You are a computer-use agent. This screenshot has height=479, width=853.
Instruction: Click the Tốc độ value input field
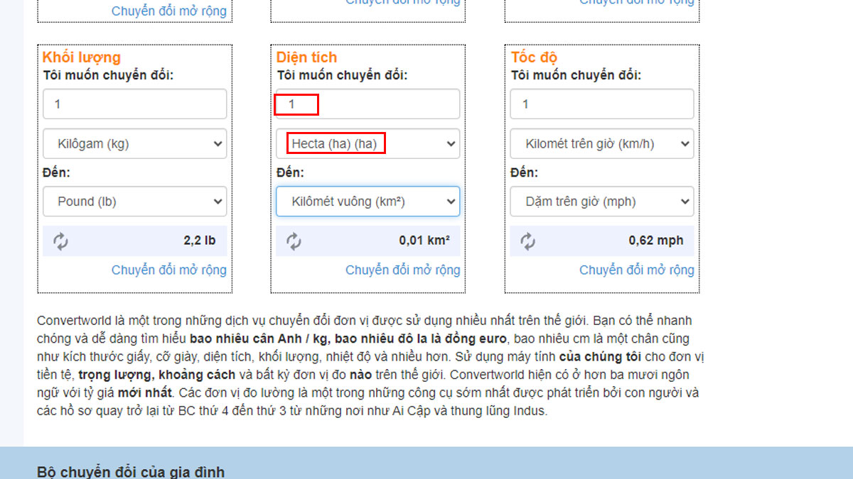coord(601,104)
